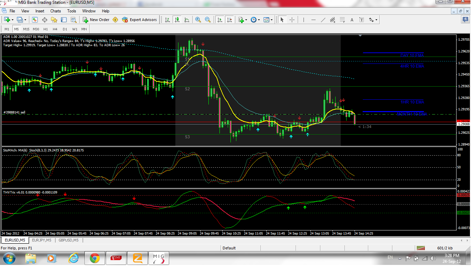This screenshot has height=267, width=472.
Task: Open the File menu
Action: tap(12, 11)
